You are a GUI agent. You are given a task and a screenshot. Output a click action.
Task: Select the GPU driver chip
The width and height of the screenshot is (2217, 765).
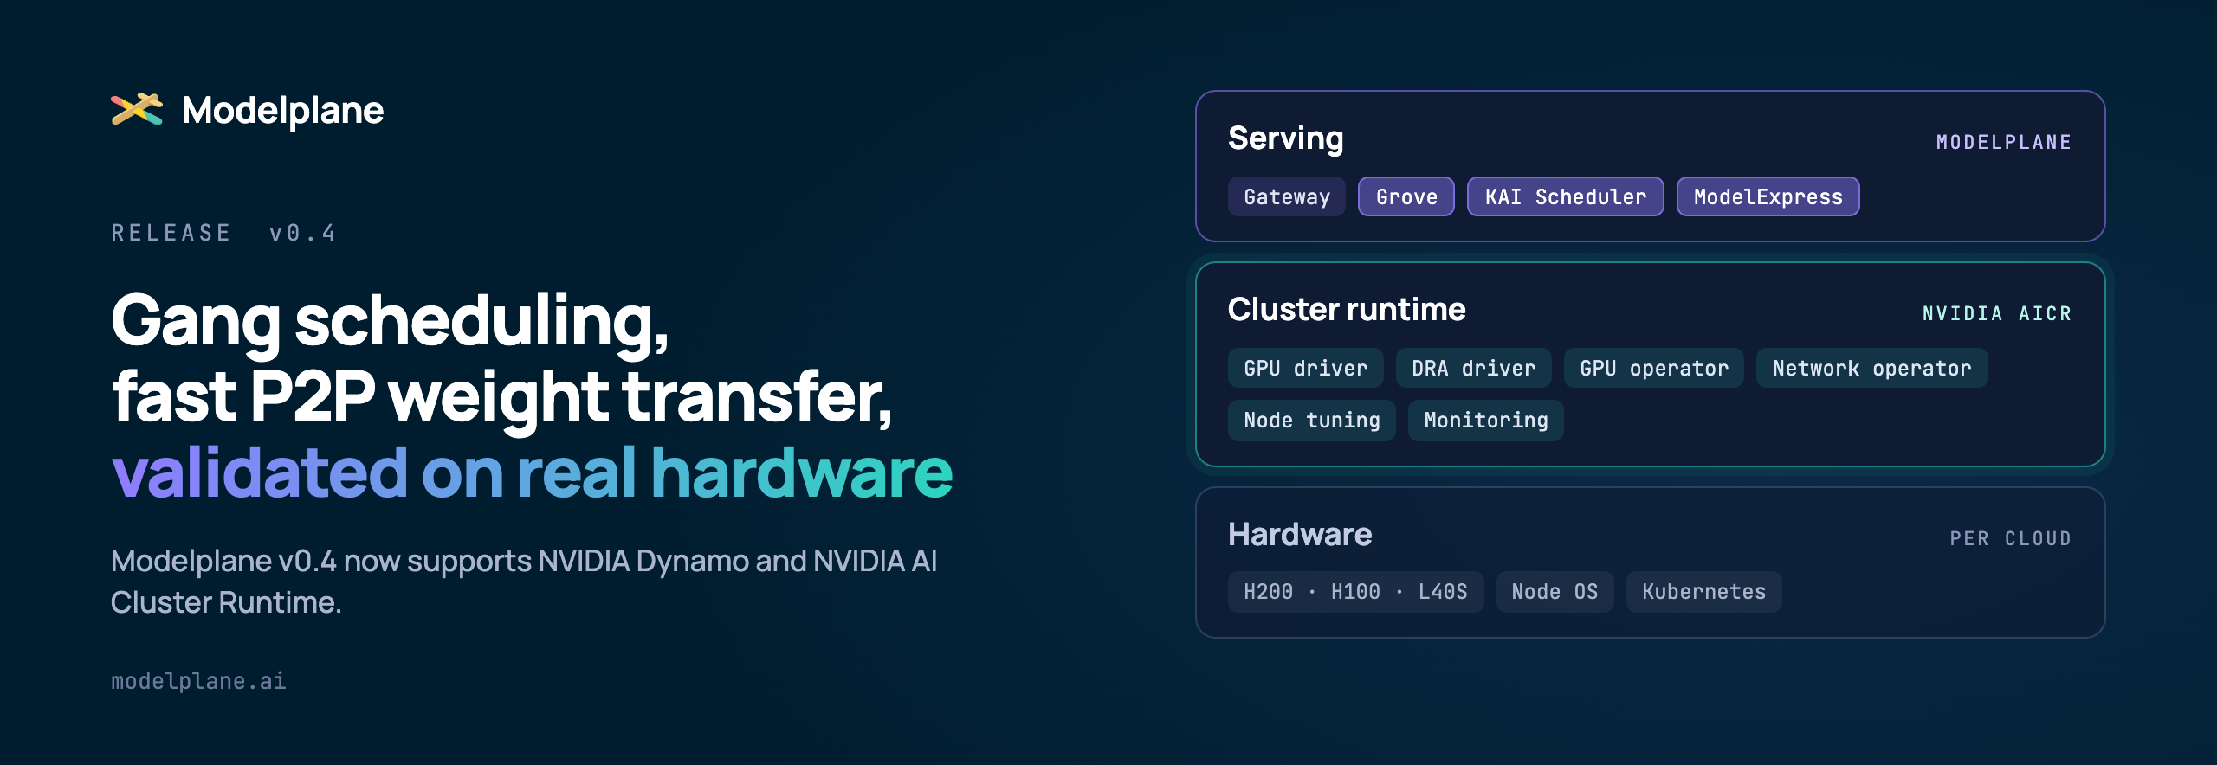(x=1305, y=368)
